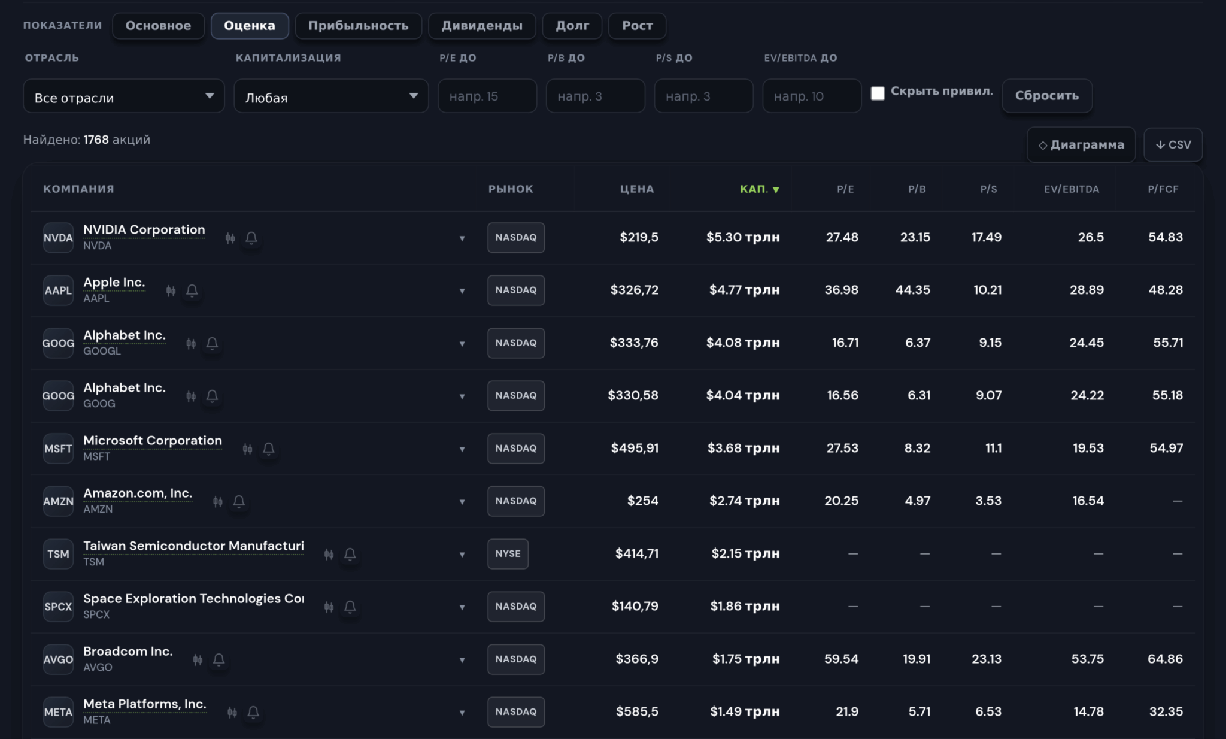Switch to the 'Основное' indicators tab
The image size is (1226, 739).
pos(158,26)
